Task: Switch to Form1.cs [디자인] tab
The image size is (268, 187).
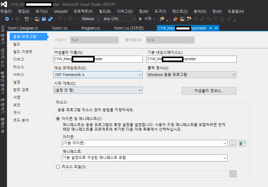Action: pos(129,28)
